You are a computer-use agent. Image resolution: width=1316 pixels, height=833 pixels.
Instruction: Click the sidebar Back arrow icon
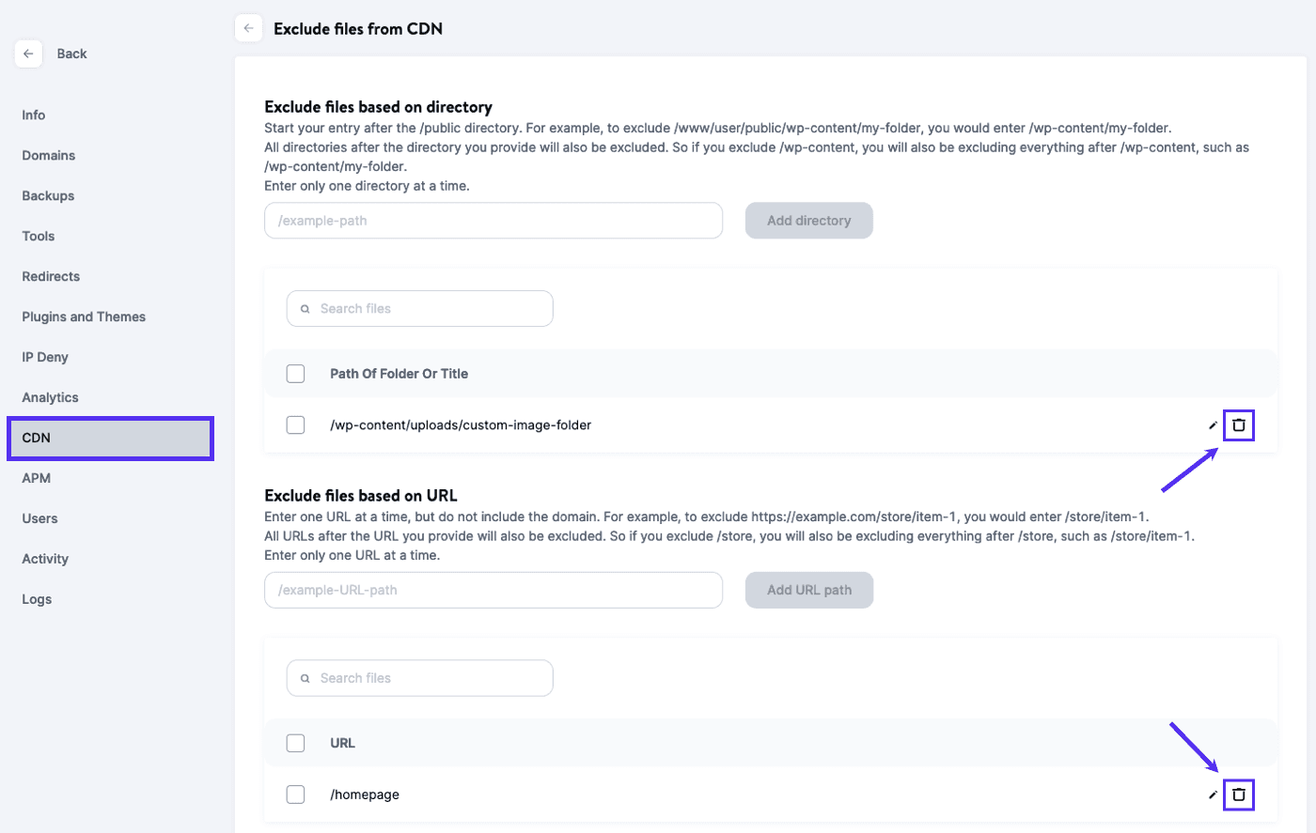pyautogui.click(x=28, y=54)
